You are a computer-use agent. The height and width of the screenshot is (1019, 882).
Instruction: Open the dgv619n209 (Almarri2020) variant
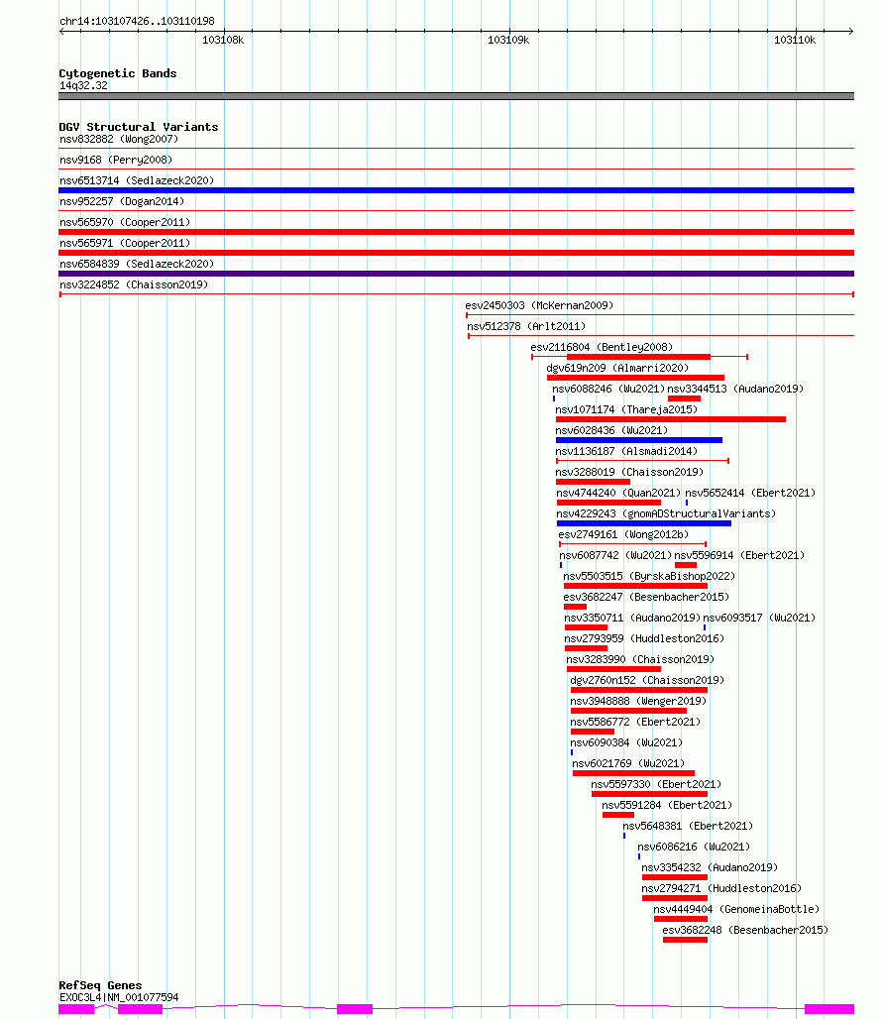[x=617, y=368]
